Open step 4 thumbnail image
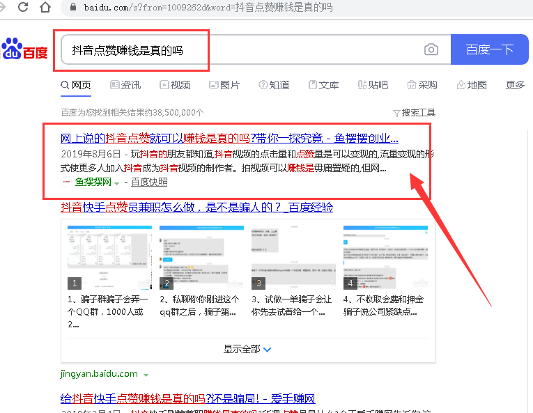The height and width of the screenshot is (413, 533). pos(385,257)
